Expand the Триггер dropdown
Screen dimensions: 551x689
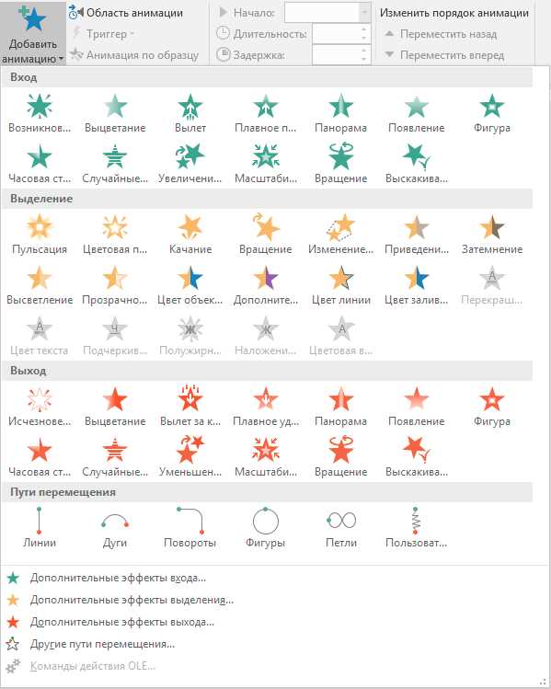point(106,34)
